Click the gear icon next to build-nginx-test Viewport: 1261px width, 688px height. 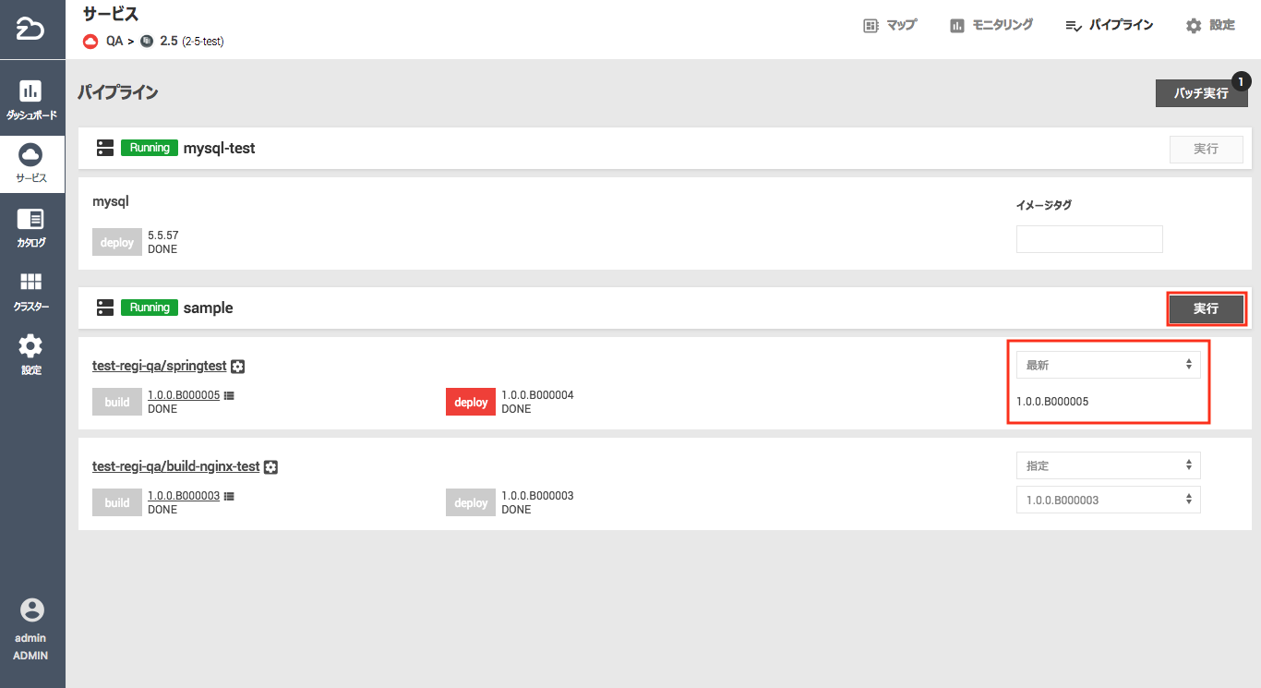[x=271, y=467]
